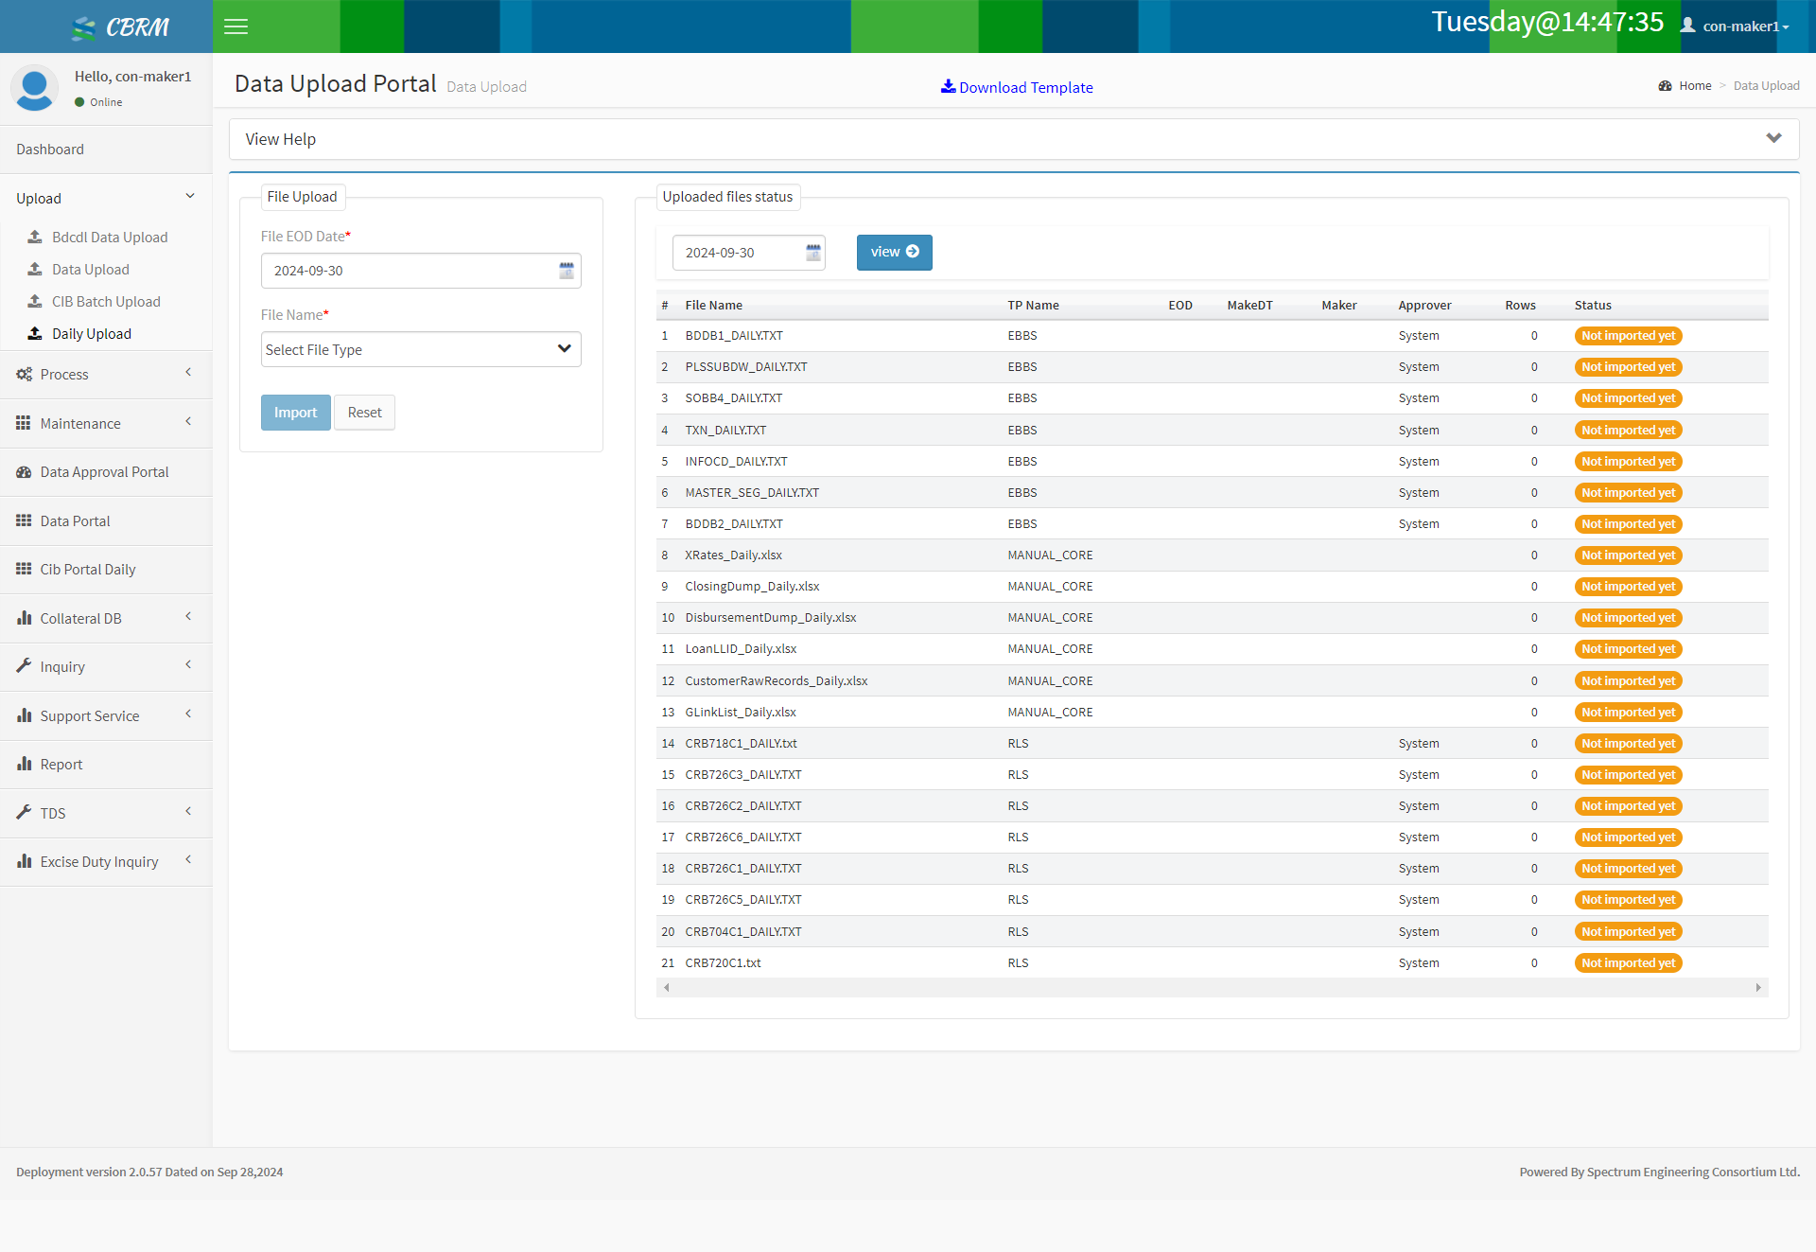Click the Process gears icon
The height and width of the screenshot is (1252, 1816).
(25, 374)
